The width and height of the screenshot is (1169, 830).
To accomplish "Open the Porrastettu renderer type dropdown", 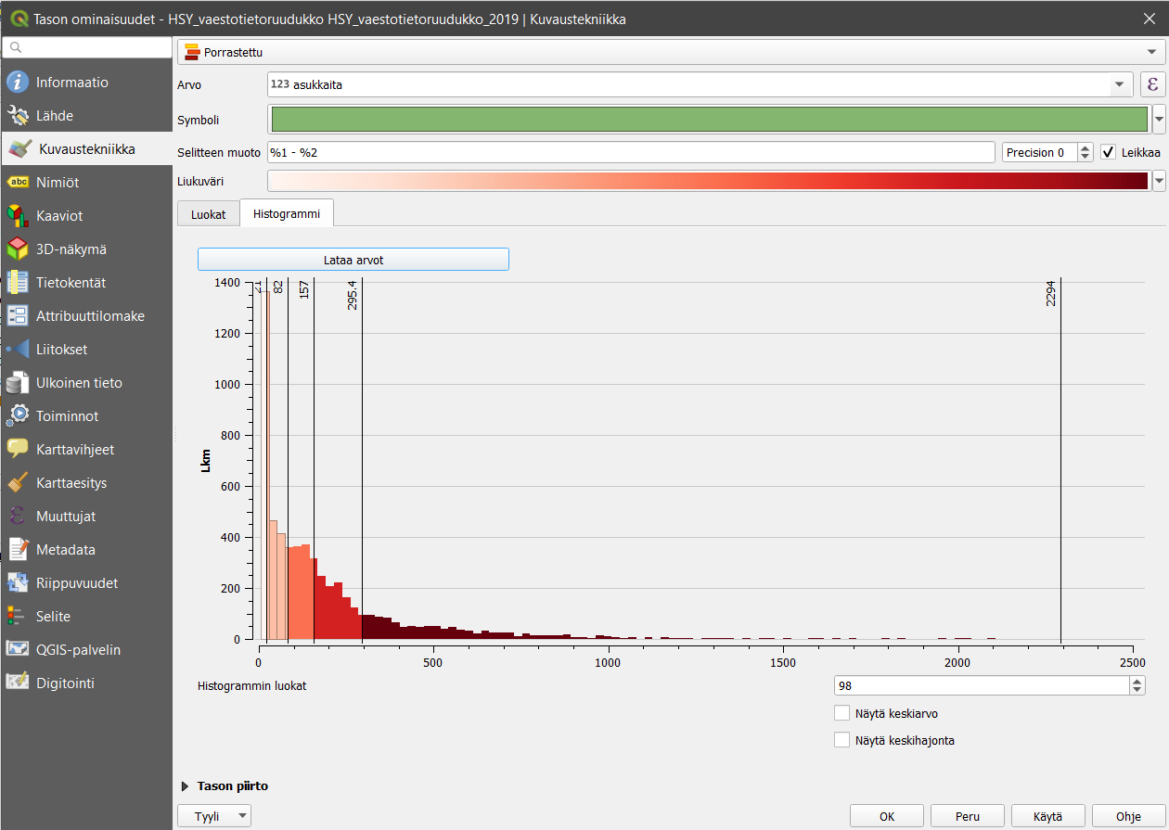I will (668, 52).
